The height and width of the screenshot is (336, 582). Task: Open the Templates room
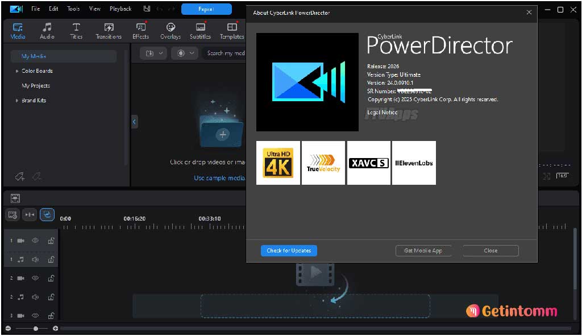coord(232,31)
